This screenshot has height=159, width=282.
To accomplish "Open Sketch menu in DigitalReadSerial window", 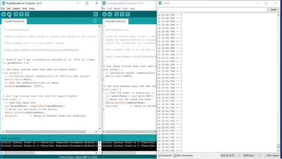I will pyautogui.click(x=16, y=8).
